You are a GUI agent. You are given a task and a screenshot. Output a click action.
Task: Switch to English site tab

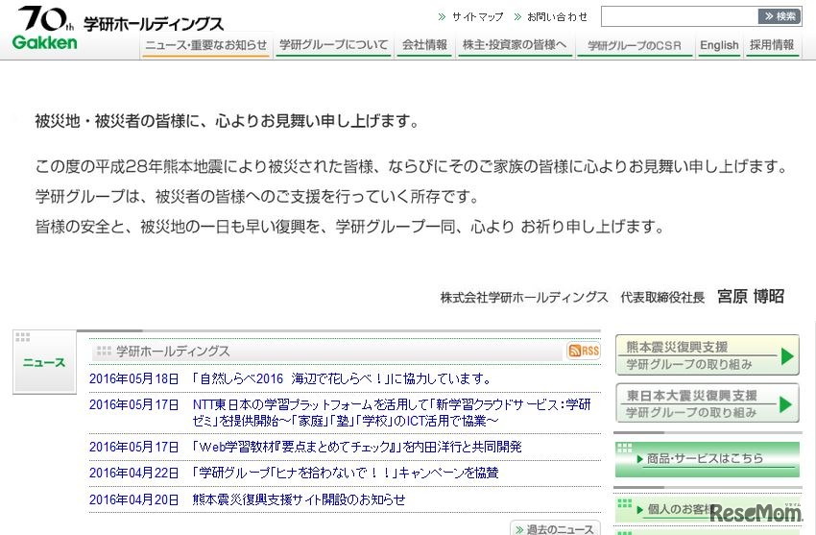pyautogui.click(x=719, y=46)
